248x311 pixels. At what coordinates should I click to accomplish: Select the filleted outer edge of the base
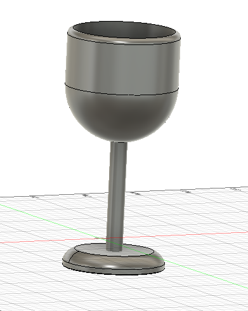[114, 262]
